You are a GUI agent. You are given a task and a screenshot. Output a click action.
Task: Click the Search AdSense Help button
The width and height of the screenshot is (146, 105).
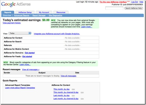(134, 8)
